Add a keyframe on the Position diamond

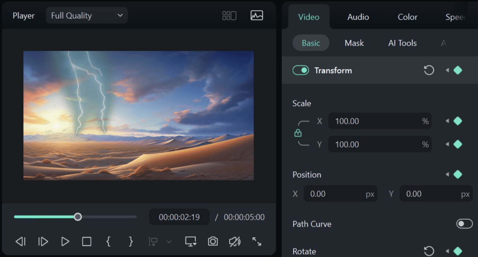457,174
